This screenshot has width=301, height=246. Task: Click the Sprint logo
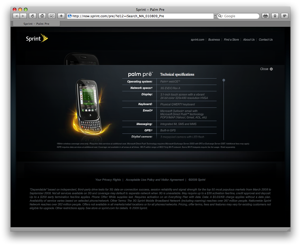[x=37, y=38]
